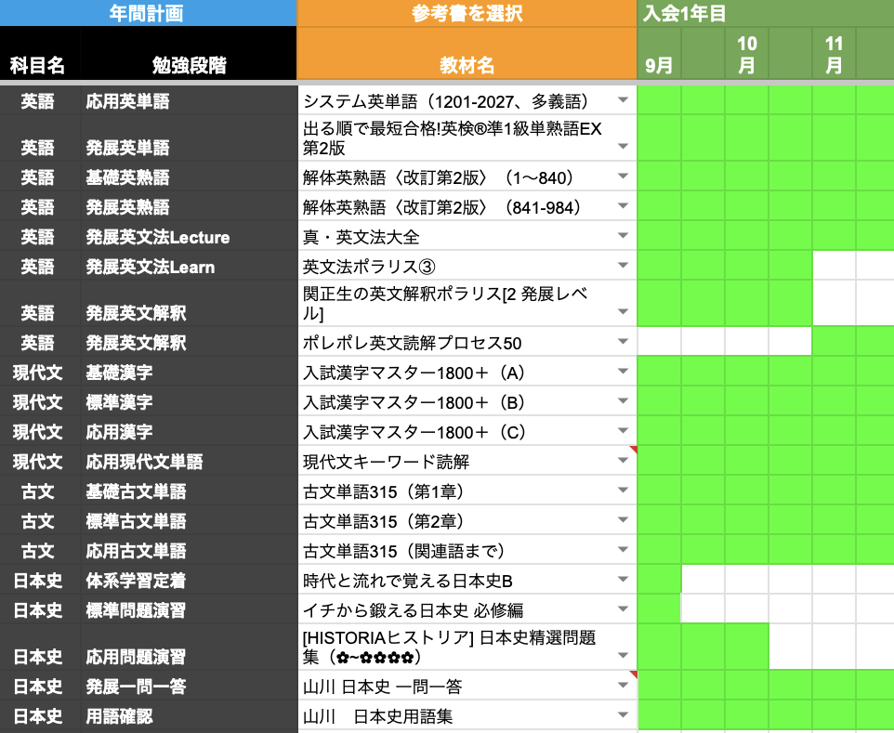Open dropdown for 現代文キーワード読解
The width and height of the screenshot is (894, 733).
pos(623,460)
